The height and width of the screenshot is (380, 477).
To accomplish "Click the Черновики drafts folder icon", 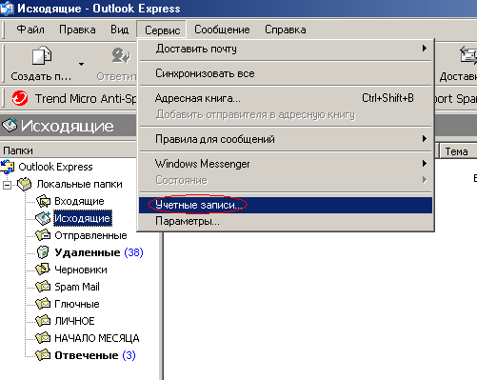I will coord(43,270).
